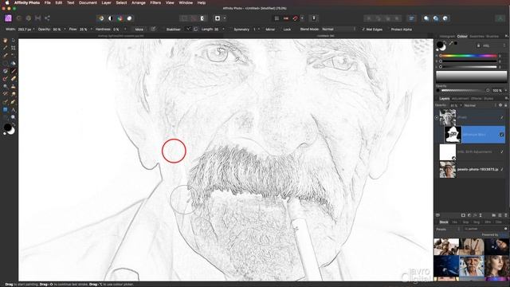Click the Assistant toolbar button

pyautogui.click(x=314, y=18)
